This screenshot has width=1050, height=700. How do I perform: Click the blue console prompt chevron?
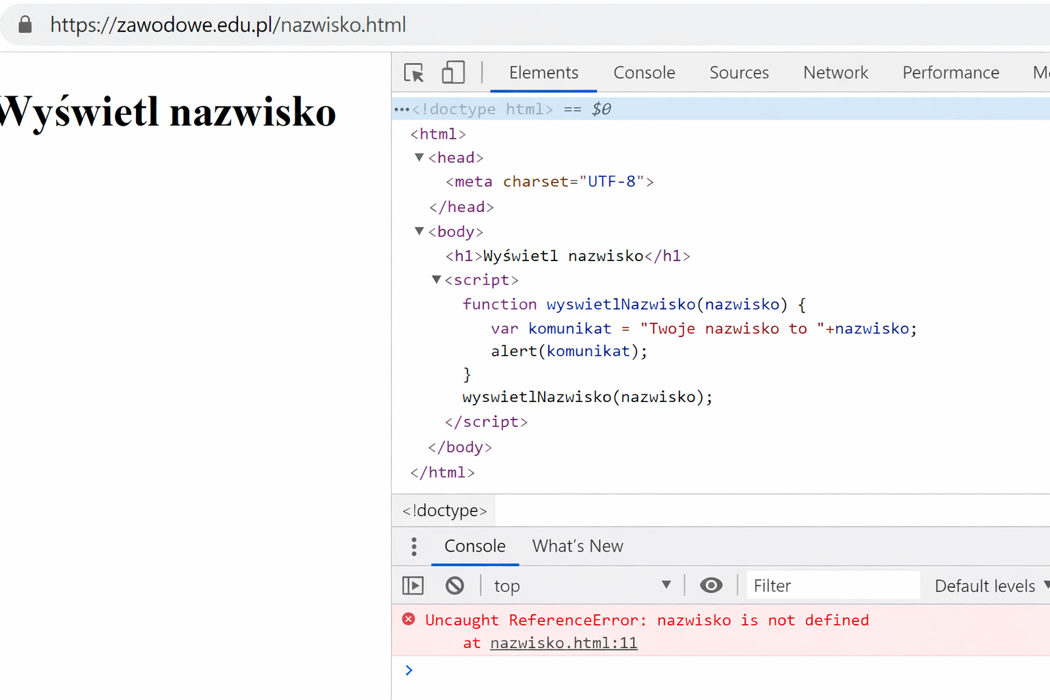(x=409, y=671)
